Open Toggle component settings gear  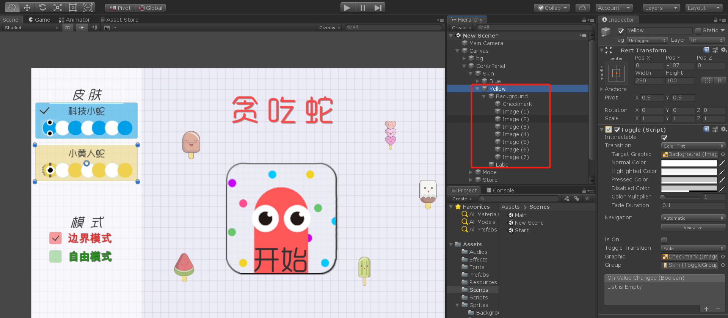tap(723, 129)
